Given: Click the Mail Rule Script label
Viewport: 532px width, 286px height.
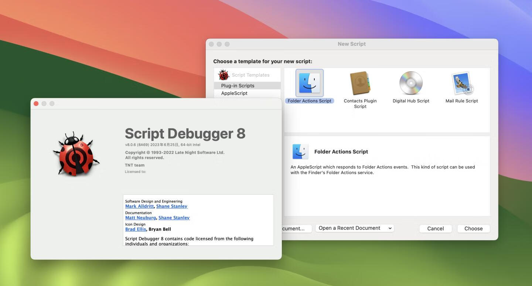Looking at the screenshot, I should click(462, 101).
